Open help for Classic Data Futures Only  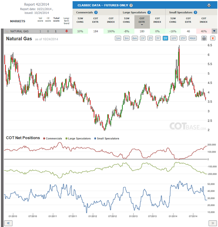click(131, 5)
